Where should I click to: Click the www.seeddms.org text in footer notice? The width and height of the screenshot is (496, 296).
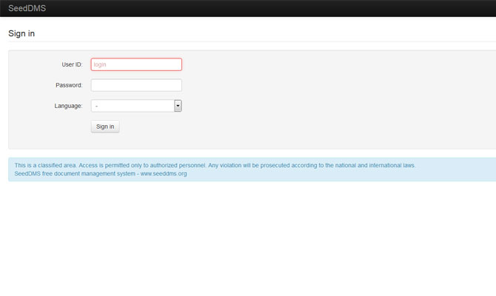[164, 174]
